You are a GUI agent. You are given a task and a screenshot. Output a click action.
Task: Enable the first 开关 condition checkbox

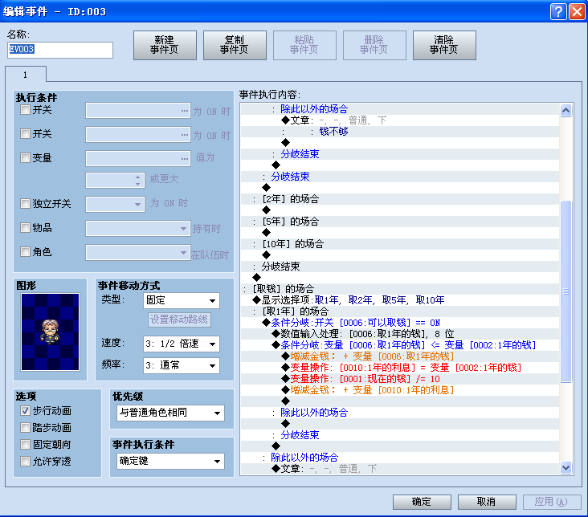click(x=25, y=110)
